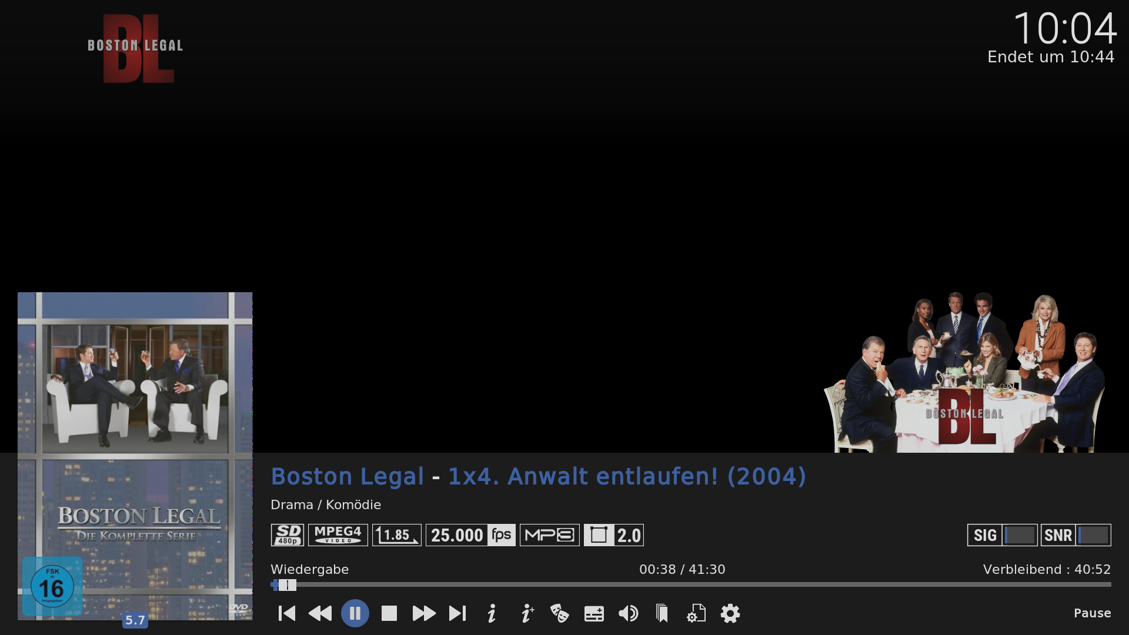Click the cast clearart image
Viewport: 1129px width, 635px height.
(964, 372)
